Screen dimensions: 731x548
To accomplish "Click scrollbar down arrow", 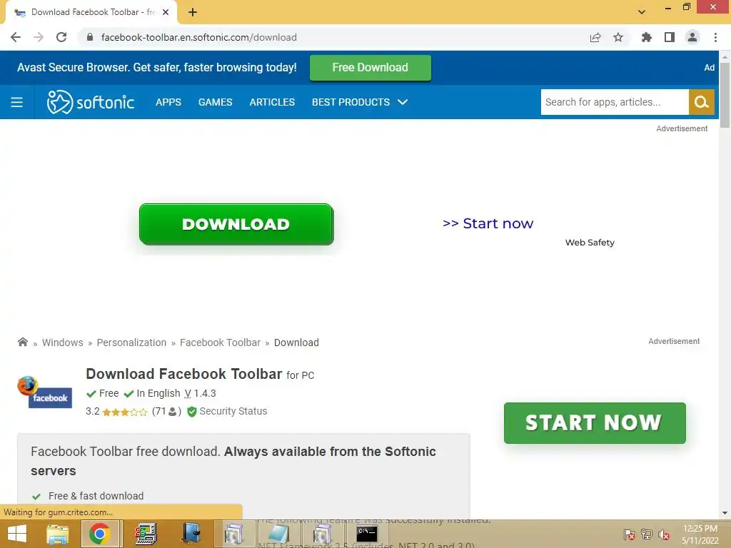I will (725, 514).
